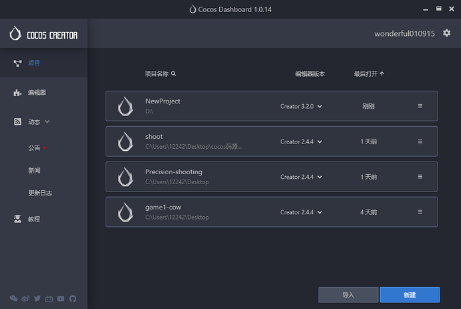Open settings gear next to username

point(447,33)
